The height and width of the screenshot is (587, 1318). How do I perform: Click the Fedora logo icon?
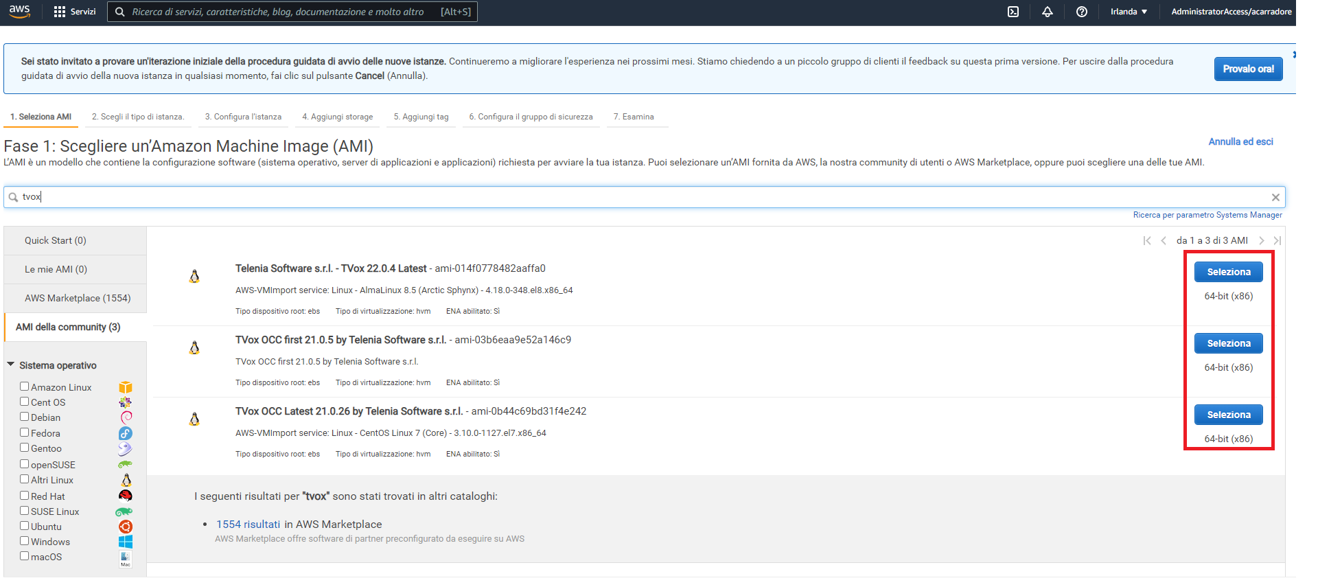coord(126,433)
